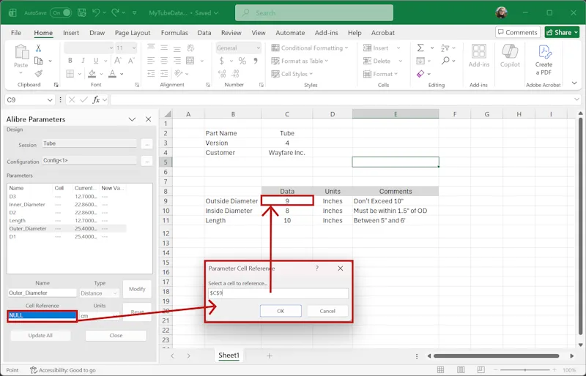Viewport: 586px width, 376px height.
Task: Click OK in Parameter Cell Reference dialog
Action: pos(281,311)
